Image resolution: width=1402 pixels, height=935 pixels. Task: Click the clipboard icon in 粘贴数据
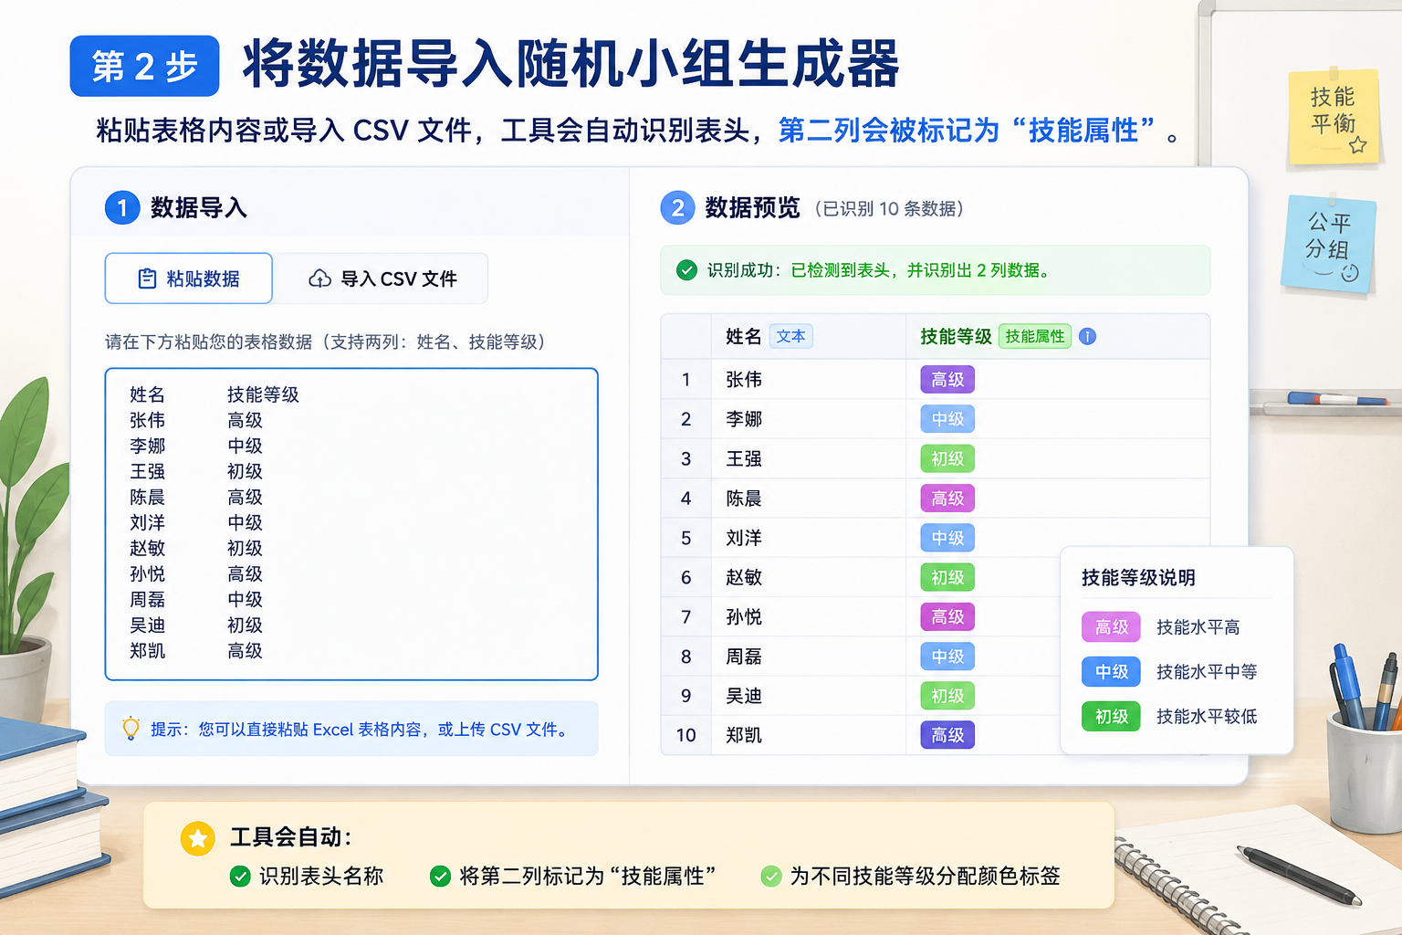tap(147, 278)
